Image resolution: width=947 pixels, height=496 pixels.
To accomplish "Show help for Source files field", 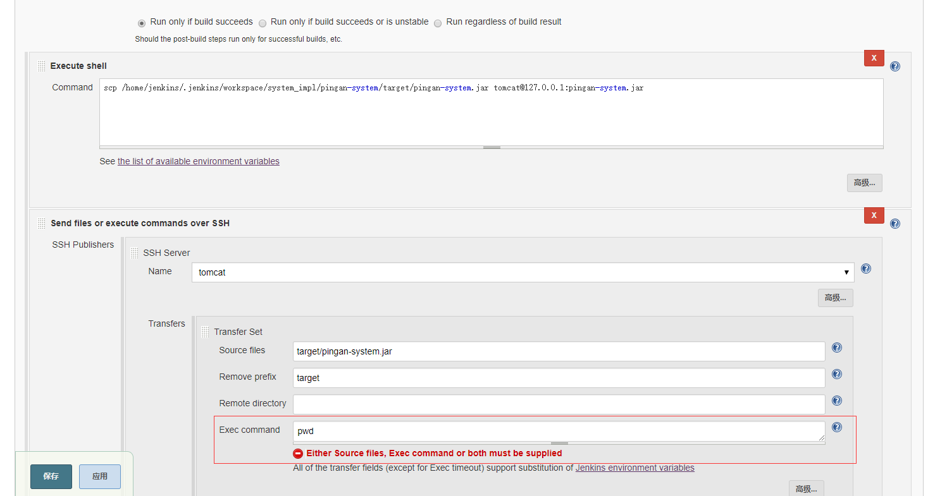I will click(836, 348).
